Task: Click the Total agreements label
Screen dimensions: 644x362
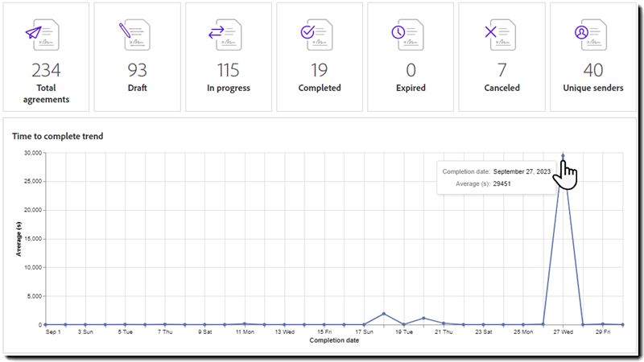Action: pos(46,93)
